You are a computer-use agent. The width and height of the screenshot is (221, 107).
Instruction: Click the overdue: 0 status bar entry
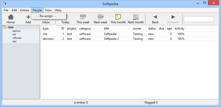point(81,102)
